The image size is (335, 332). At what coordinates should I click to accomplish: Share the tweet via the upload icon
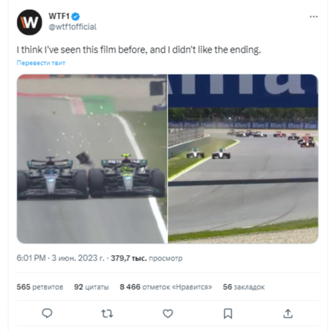pyautogui.click(x=288, y=313)
